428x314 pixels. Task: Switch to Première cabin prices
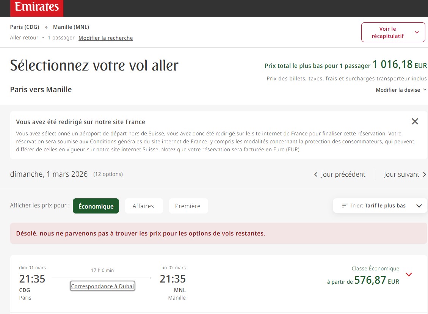(x=188, y=206)
